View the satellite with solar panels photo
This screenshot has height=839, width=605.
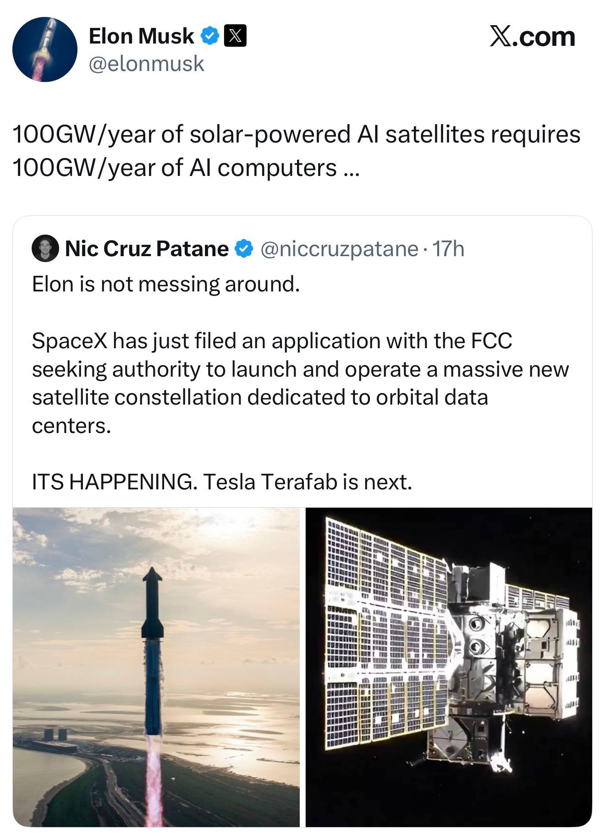[449, 667]
